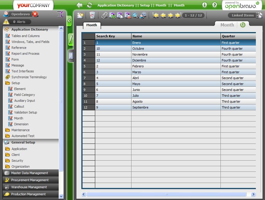The image size is (265, 200).
Task: Click the Linked Items button
Action: 243,15
